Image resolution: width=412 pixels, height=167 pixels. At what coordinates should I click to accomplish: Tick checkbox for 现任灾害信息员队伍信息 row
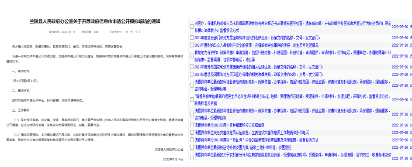(192, 133)
